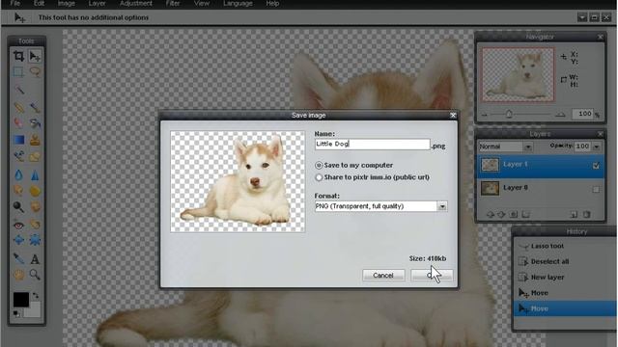Open the Help menu

(x=272, y=4)
